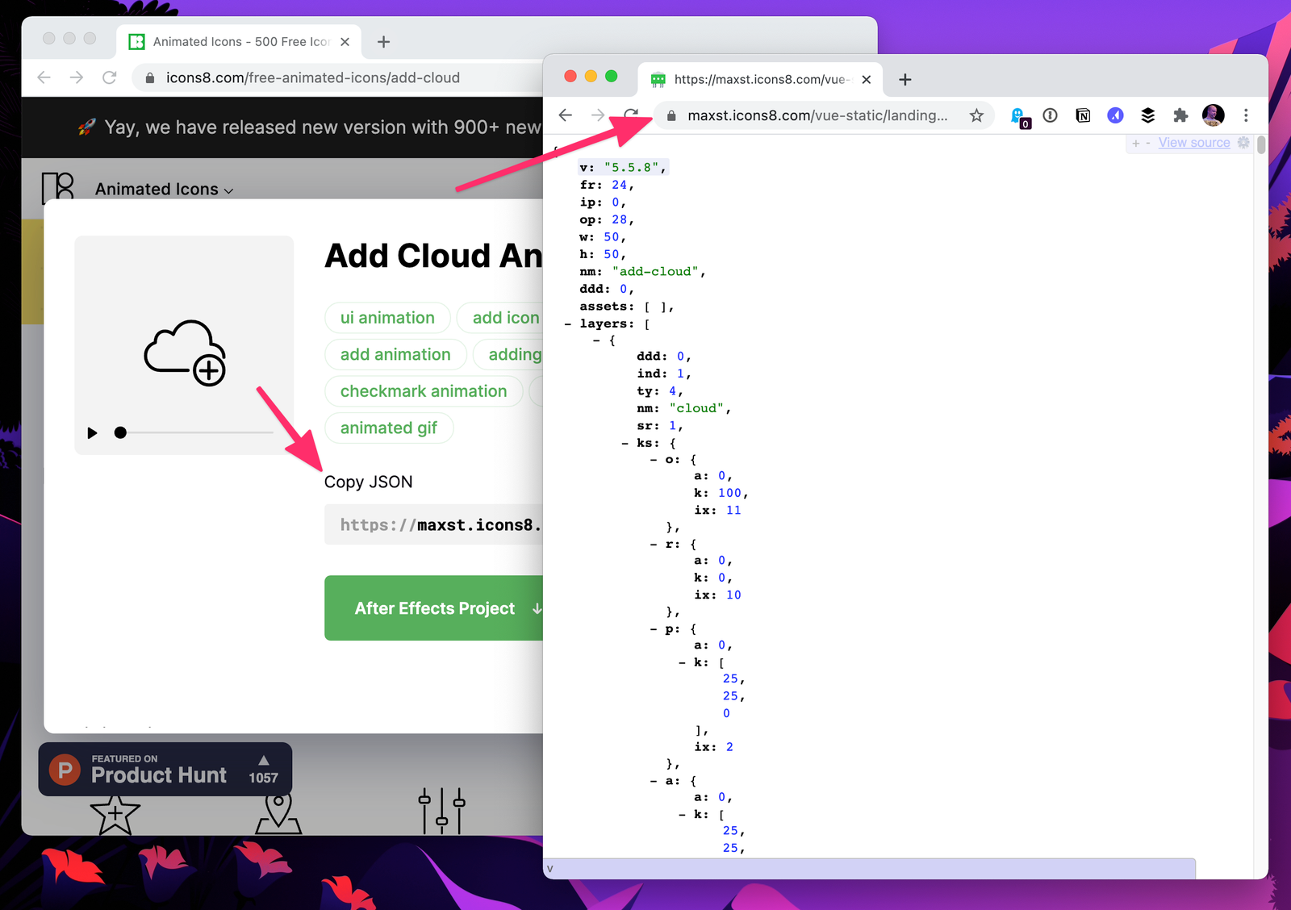1291x910 pixels.
Task: Click the lock icon in icons8.com address bar
Action: pos(149,77)
